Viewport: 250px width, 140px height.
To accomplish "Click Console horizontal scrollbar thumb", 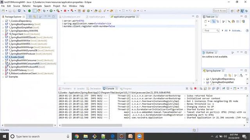I will tap(92, 125).
